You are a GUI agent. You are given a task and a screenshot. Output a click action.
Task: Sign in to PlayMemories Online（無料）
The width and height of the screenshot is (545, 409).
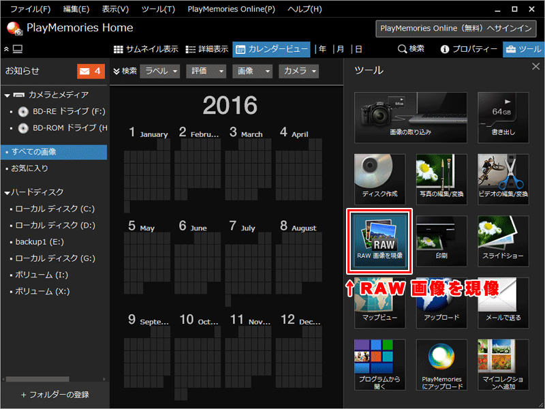[x=456, y=29]
